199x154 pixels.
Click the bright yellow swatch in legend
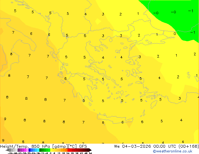51,150
